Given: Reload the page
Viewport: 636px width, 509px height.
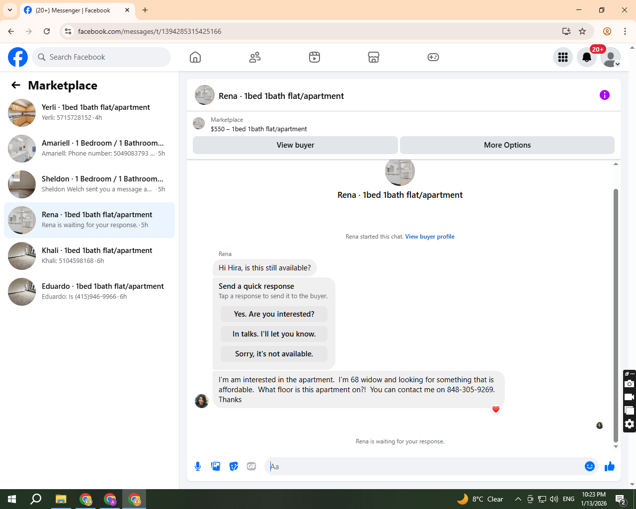Looking at the screenshot, I should pyautogui.click(x=47, y=31).
